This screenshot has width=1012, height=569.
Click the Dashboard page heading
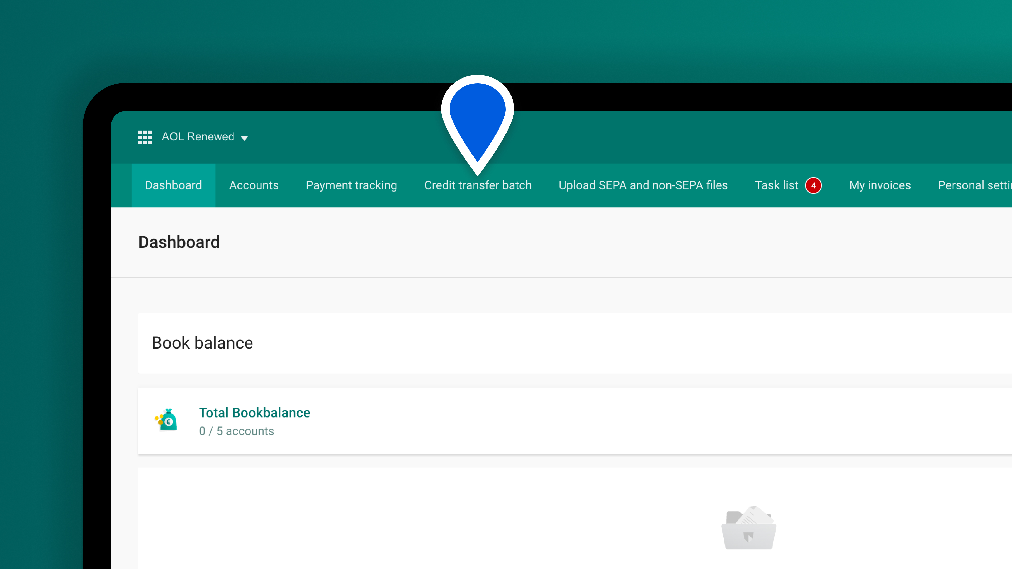179,242
